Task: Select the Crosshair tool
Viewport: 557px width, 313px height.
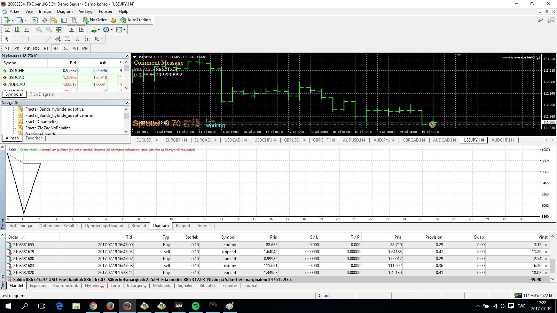Action: (17, 39)
